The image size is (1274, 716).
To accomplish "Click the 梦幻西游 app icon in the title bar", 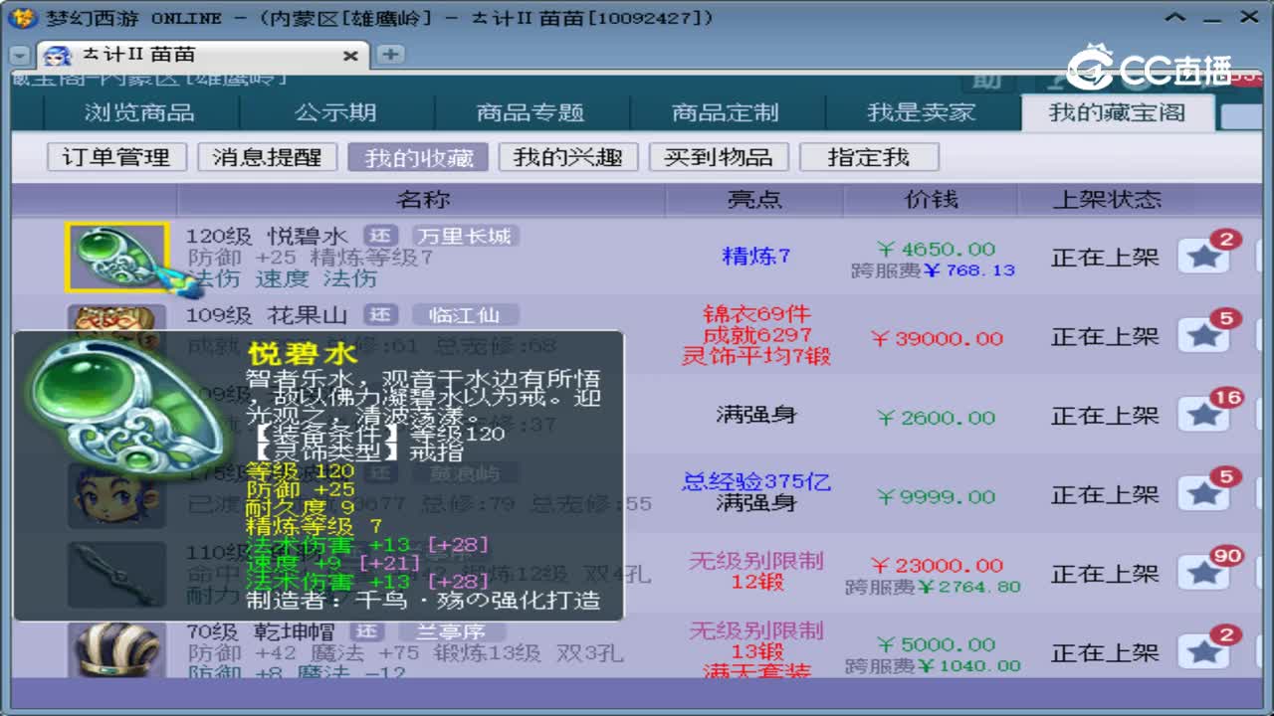I will 23,17.
